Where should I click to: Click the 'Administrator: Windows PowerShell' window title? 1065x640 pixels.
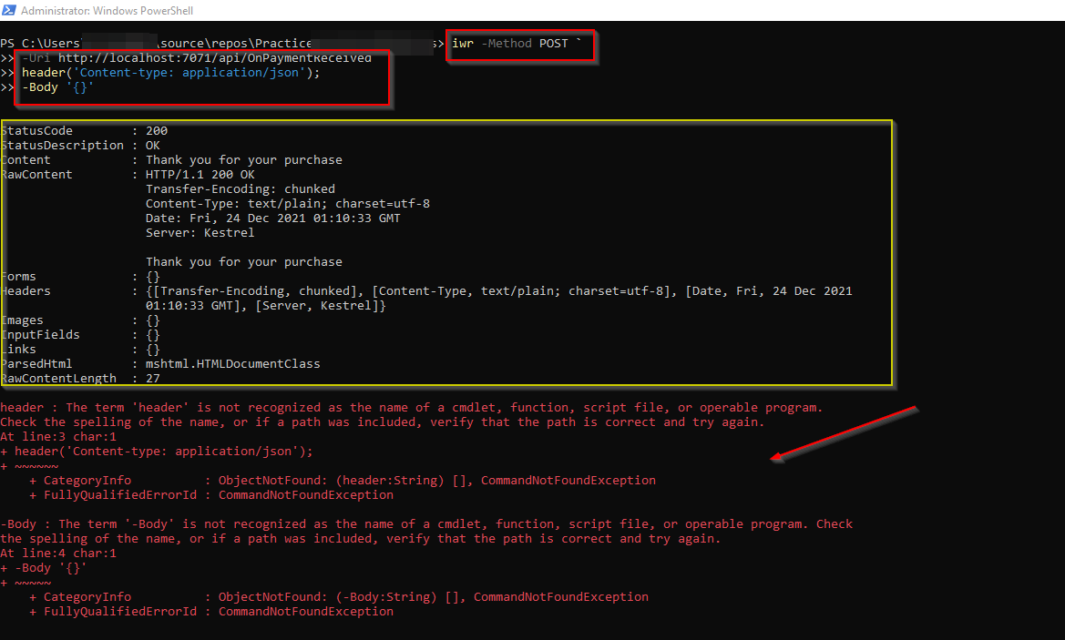pos(107,11)
